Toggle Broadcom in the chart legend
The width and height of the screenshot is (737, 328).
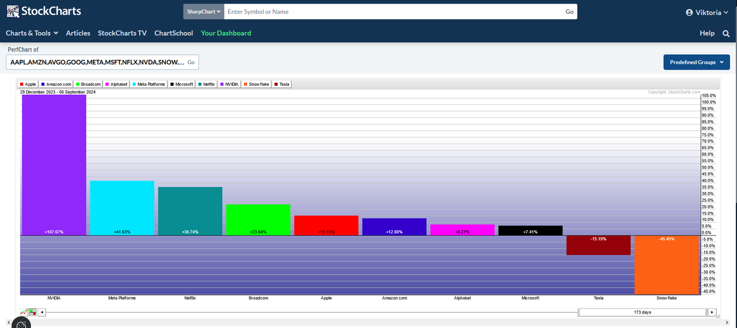click(x=88, y=84)
